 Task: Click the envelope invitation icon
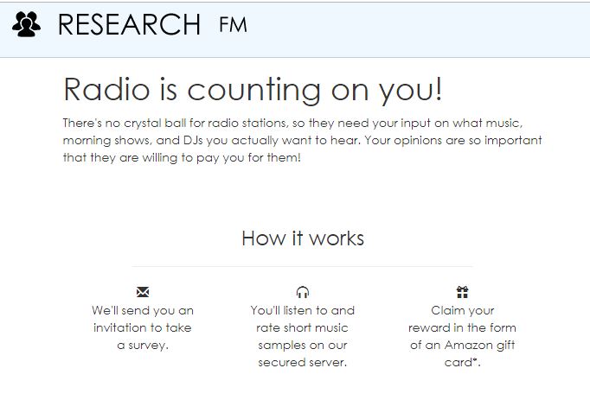143,292
